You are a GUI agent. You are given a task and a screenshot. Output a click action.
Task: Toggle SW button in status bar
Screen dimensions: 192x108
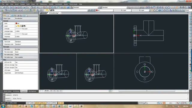click(59, 103)
